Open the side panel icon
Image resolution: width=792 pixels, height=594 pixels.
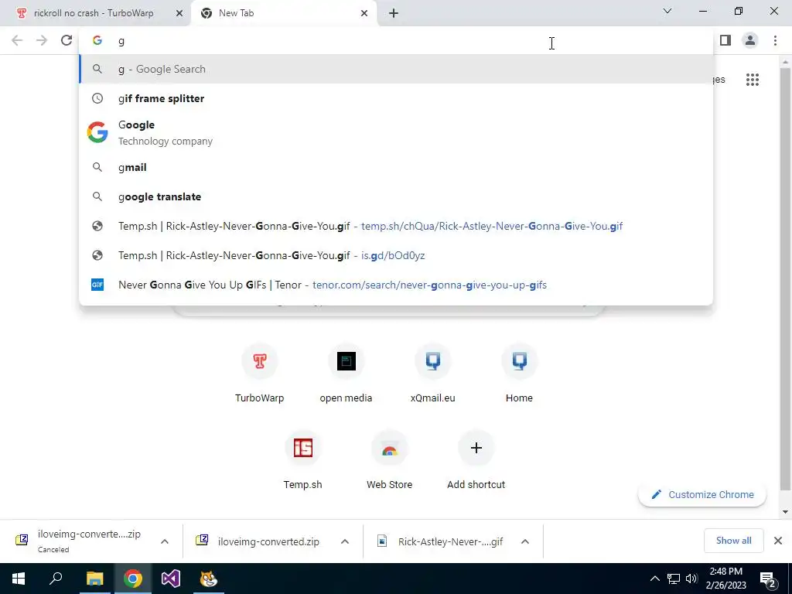(x=725, y=40)
